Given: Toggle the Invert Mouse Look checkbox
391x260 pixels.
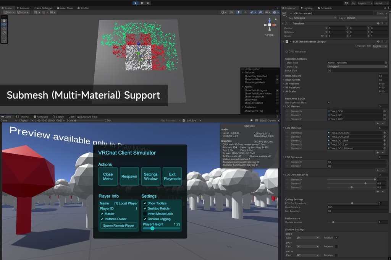Looking at the screenshot, I should pyautogui.click(x=145, y=214).
